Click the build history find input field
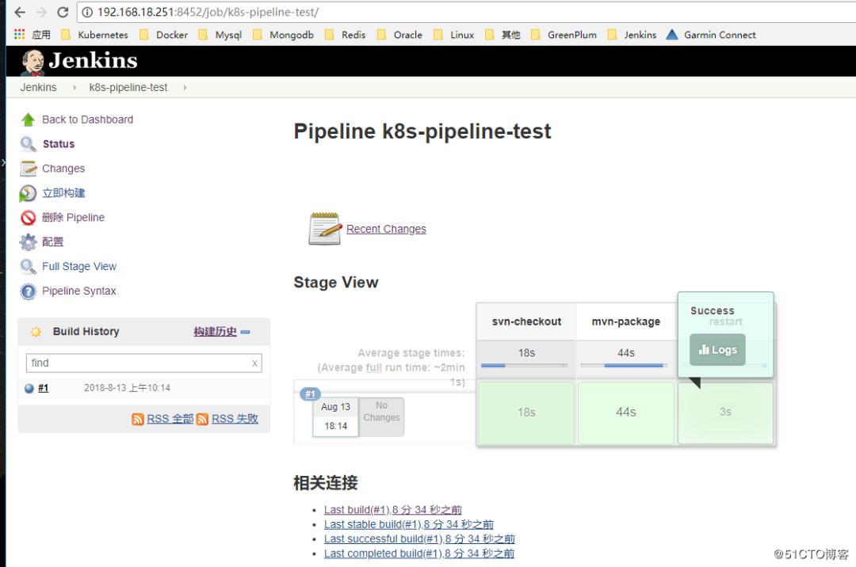This screenshot has height=567, width=856. coord(143,363)
